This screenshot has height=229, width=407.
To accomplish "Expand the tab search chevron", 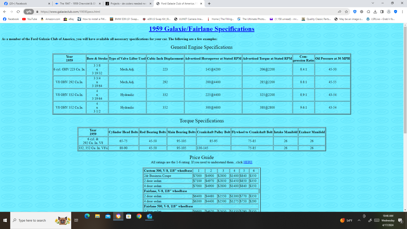I will [373, 3].
